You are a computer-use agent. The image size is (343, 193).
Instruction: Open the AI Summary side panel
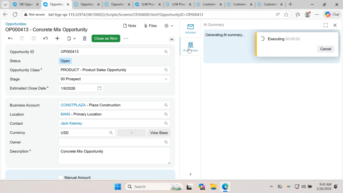pyautogui.click(x=190, y=47)
